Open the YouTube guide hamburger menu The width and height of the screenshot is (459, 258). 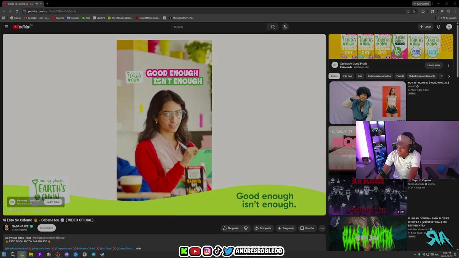[6, 27]
